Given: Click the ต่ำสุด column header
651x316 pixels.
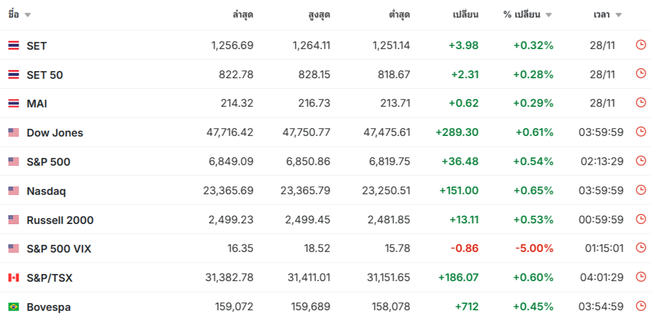Looking at the screenshot, I should tap(399, 15).
